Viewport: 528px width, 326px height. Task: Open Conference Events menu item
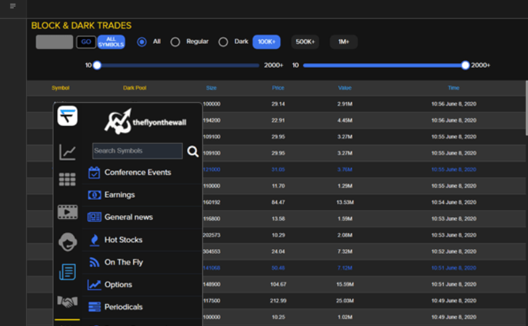point(137,172)
